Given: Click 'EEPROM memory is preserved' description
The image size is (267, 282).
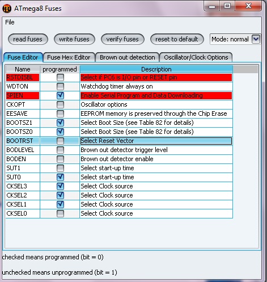Looking at the screenshot, I should click(x=156, y=113).
